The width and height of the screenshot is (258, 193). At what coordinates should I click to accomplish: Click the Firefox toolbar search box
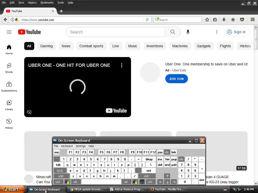pyautogui.click(x=177, y=20)
